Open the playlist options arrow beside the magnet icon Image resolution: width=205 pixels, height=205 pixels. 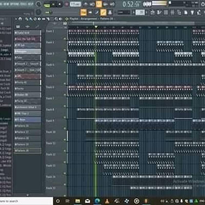(x=16, y=19)
